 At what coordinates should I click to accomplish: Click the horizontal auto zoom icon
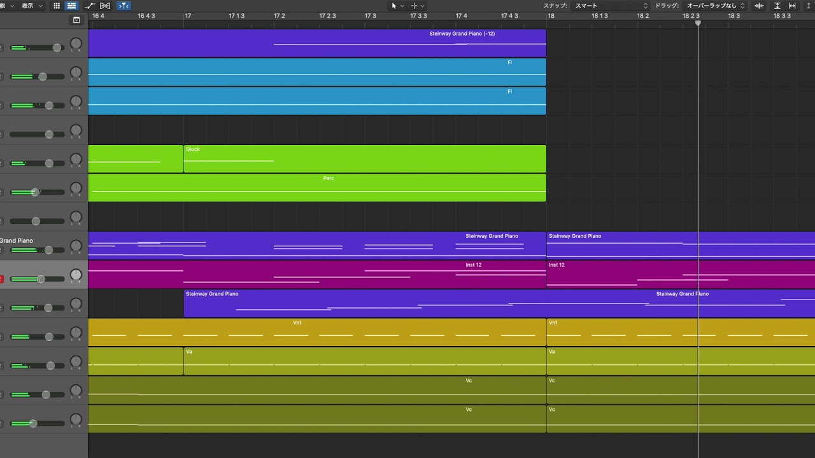tap(793, 6)
